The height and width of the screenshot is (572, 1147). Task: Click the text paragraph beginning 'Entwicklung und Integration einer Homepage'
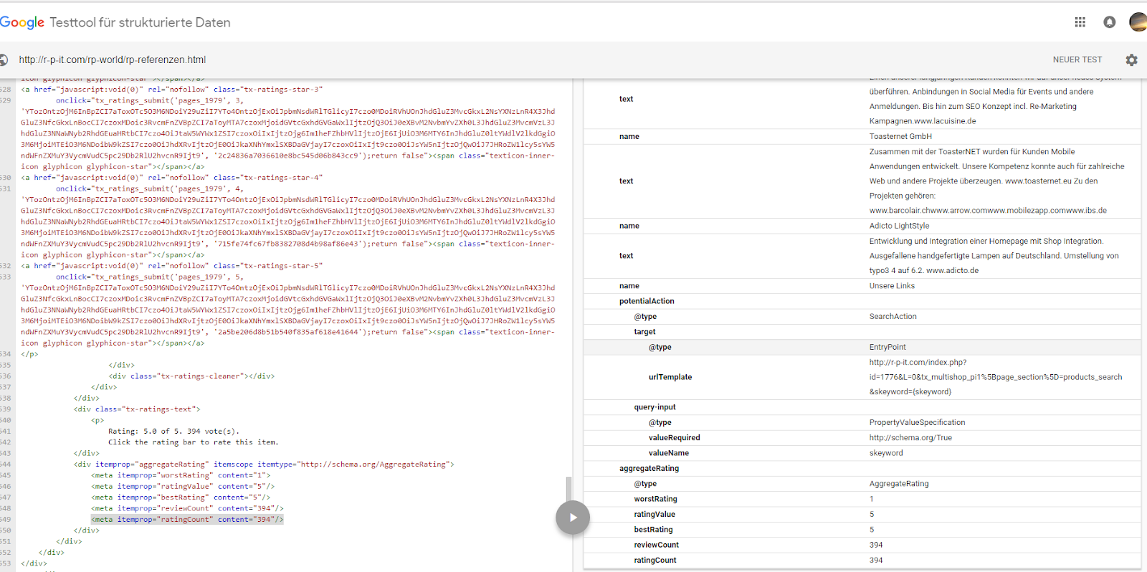tap(994, 256)
